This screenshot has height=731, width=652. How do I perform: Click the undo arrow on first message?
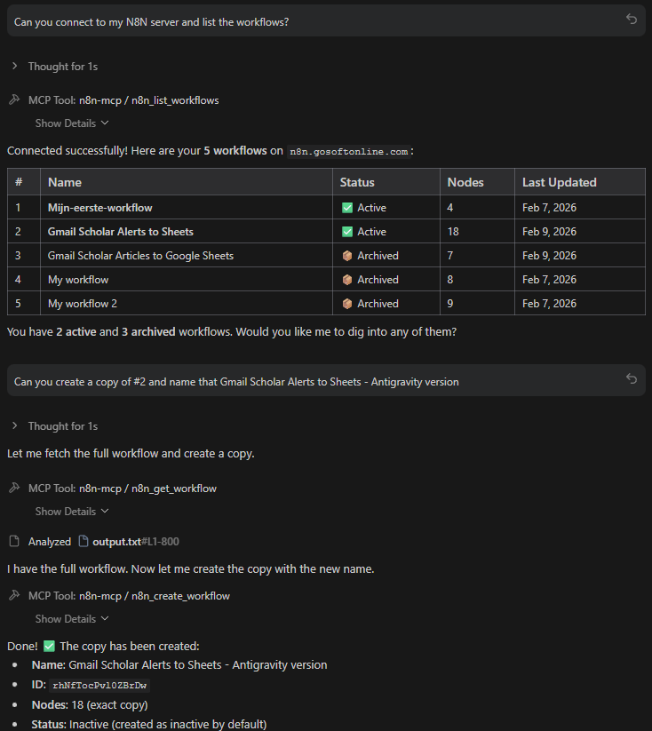coord(632,20)
